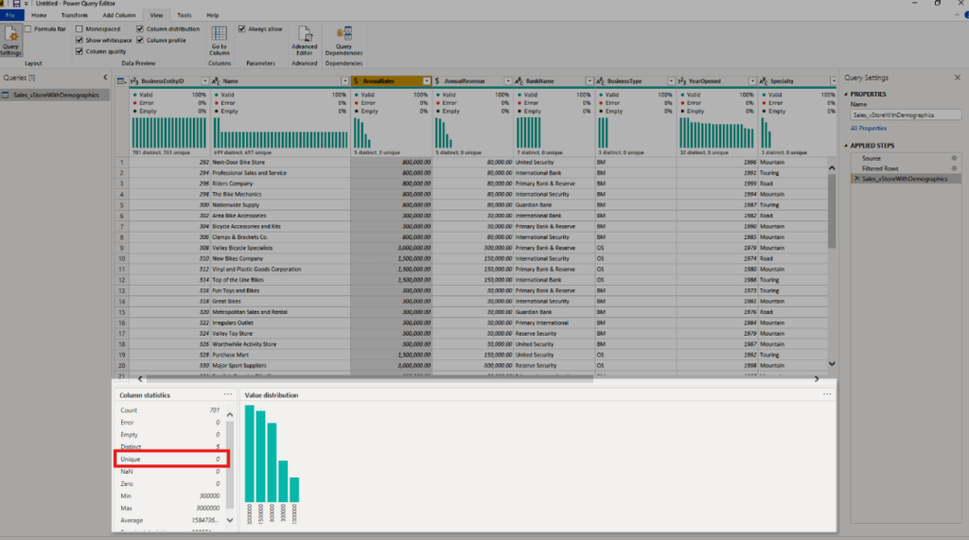Click the data type icon on Name column
This screenshot has width=969, height=540.
coord(218,82)
